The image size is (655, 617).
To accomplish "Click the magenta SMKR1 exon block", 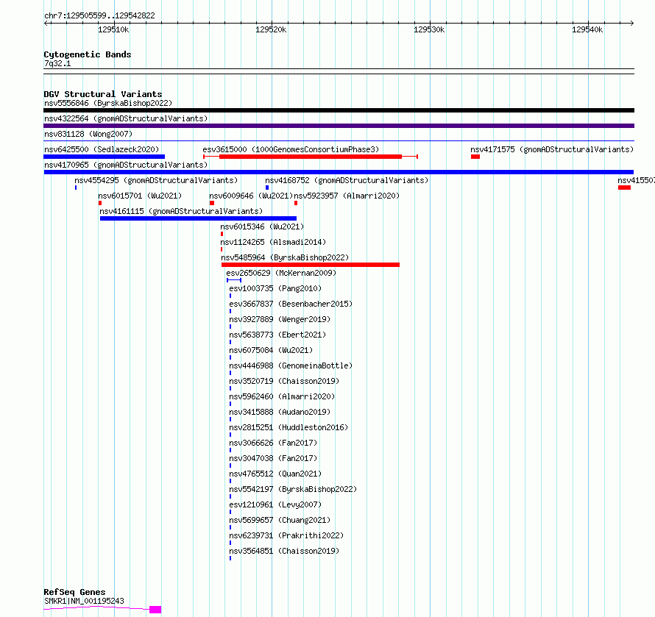I will tap(155, 610).
